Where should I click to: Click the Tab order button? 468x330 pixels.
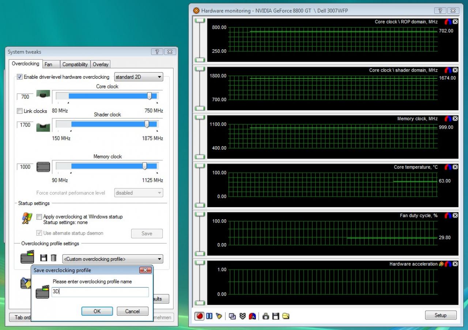[x=20, y=317]
